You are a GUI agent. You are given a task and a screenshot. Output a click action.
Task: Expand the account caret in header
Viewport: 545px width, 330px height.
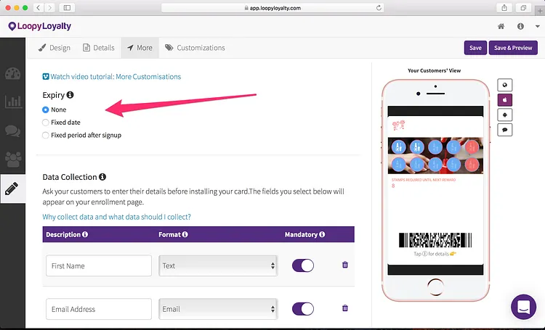(x=537, y=26)
